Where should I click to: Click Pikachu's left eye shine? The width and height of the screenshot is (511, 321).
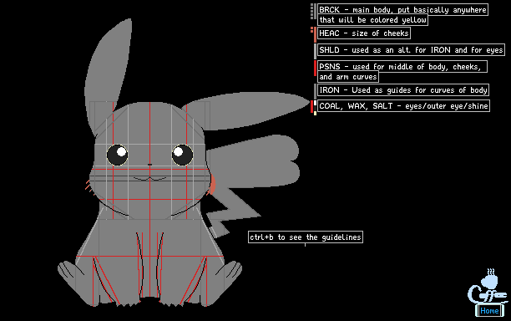[121, 151]
